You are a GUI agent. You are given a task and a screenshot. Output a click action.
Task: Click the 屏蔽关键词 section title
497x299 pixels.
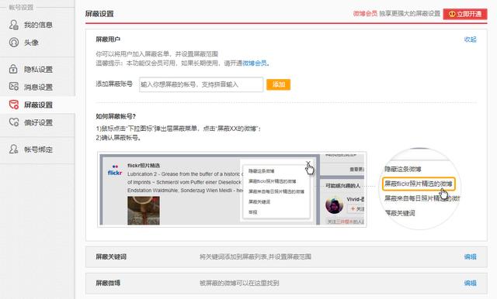coord(111,256)
